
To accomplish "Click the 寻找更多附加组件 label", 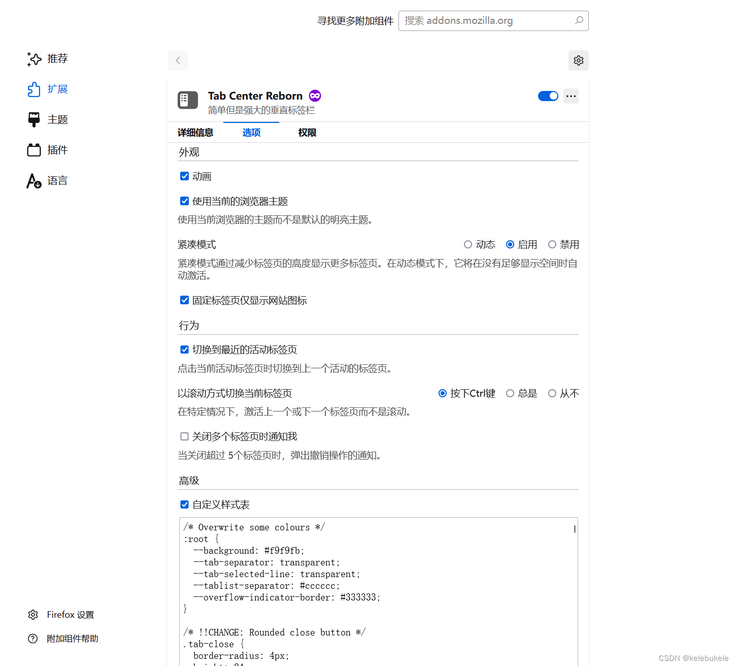I will click(x=355, y=21).
